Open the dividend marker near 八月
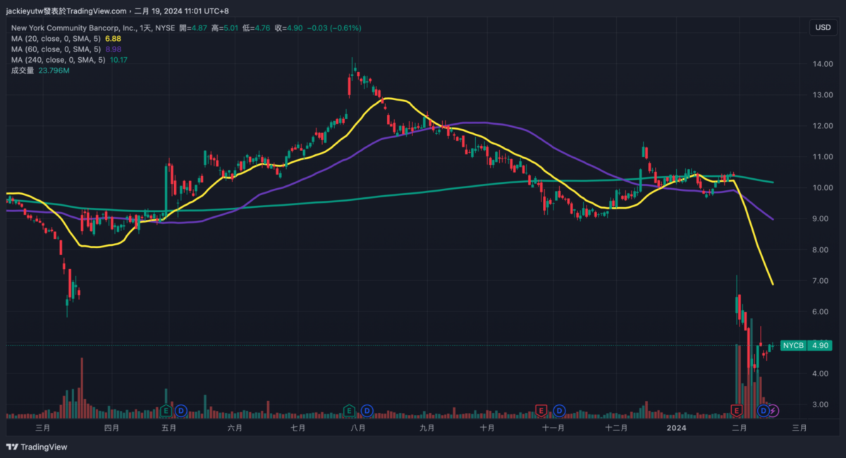This screenshot has width=846, height=458. click(367, 410)
